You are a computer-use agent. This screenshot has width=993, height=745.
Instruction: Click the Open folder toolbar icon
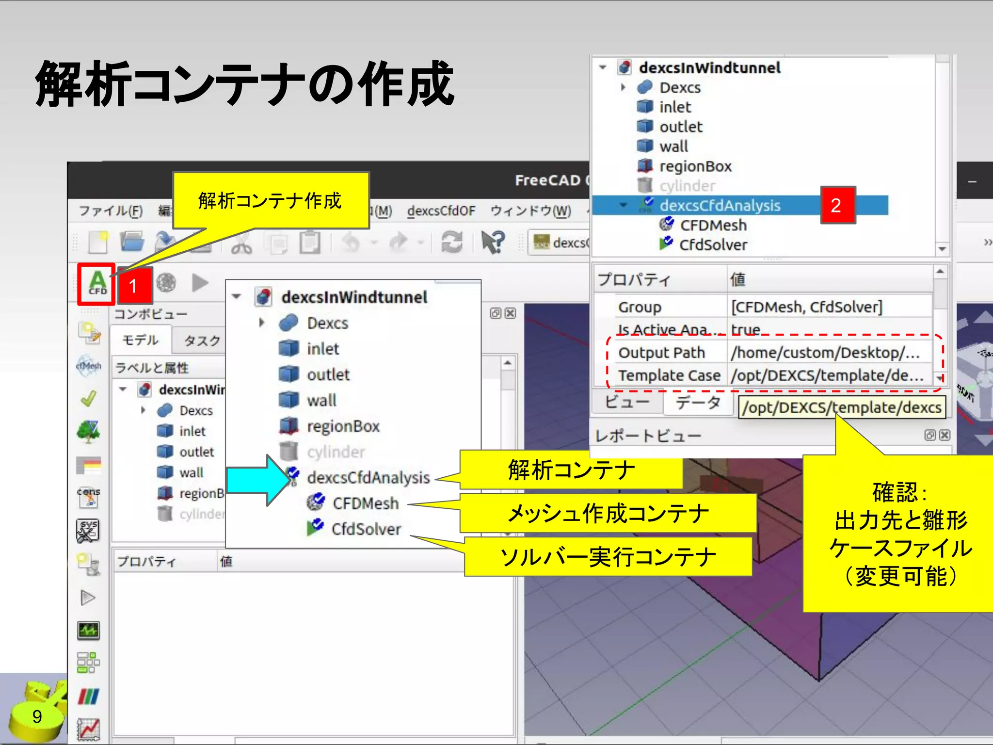click(x=132, y=242)
